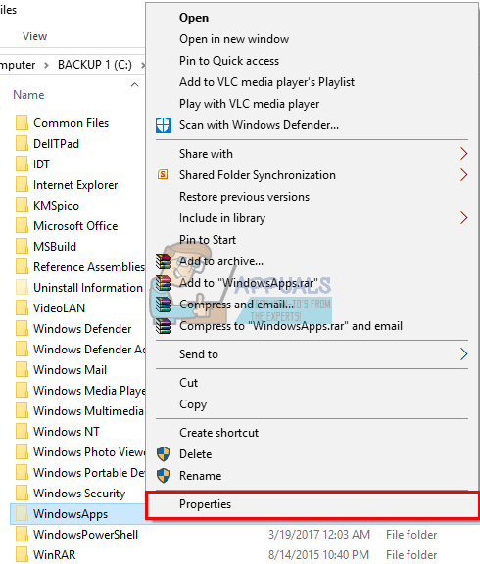Select Windows Multimedia folder name
The image size is (480, 564).
coord(88,411)
